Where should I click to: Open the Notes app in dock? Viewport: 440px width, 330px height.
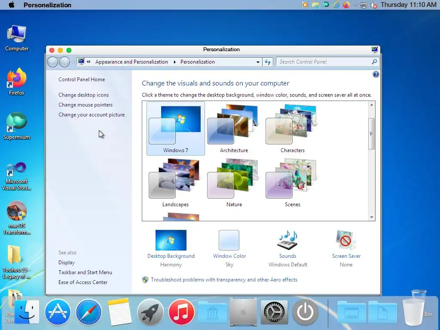pos(119,312)
